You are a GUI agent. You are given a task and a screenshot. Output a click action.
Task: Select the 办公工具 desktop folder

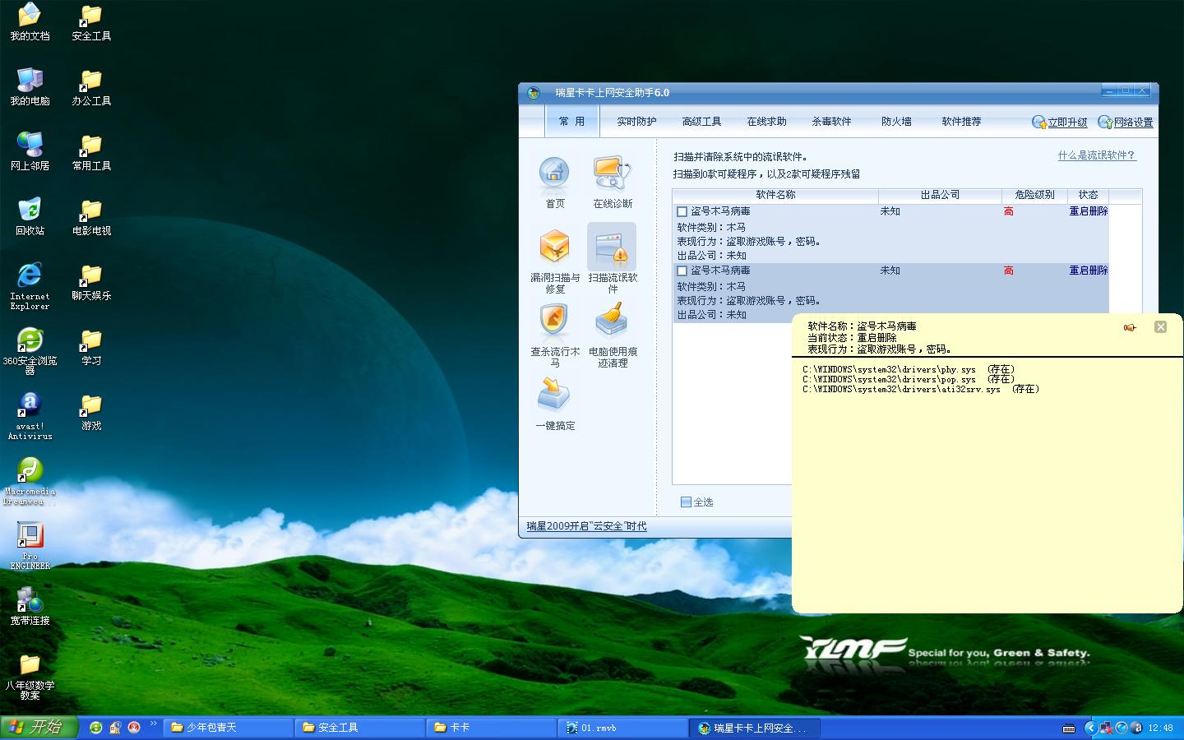click(91, 87)
